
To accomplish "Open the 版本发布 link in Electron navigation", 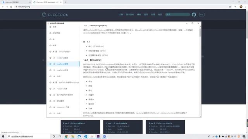I will pos(130,15).
